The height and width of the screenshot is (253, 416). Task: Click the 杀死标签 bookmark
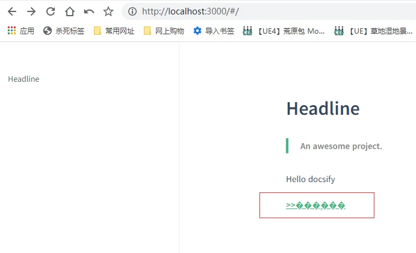pyautogui.click(x=64, y=31)
